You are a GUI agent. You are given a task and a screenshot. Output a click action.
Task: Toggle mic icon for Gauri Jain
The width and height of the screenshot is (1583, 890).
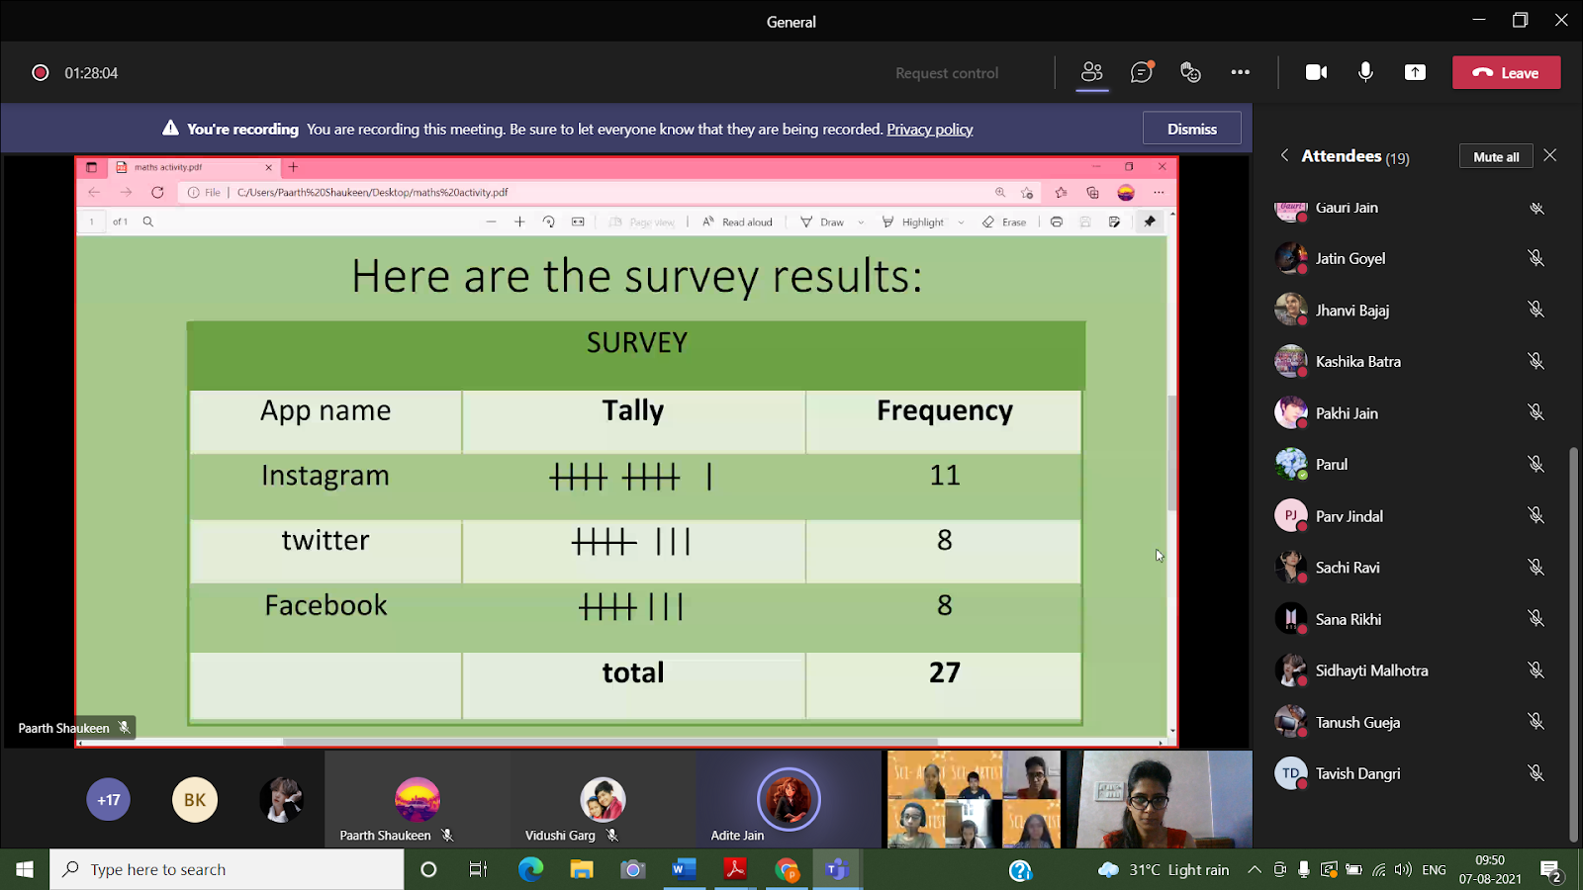coord(1536,208)
